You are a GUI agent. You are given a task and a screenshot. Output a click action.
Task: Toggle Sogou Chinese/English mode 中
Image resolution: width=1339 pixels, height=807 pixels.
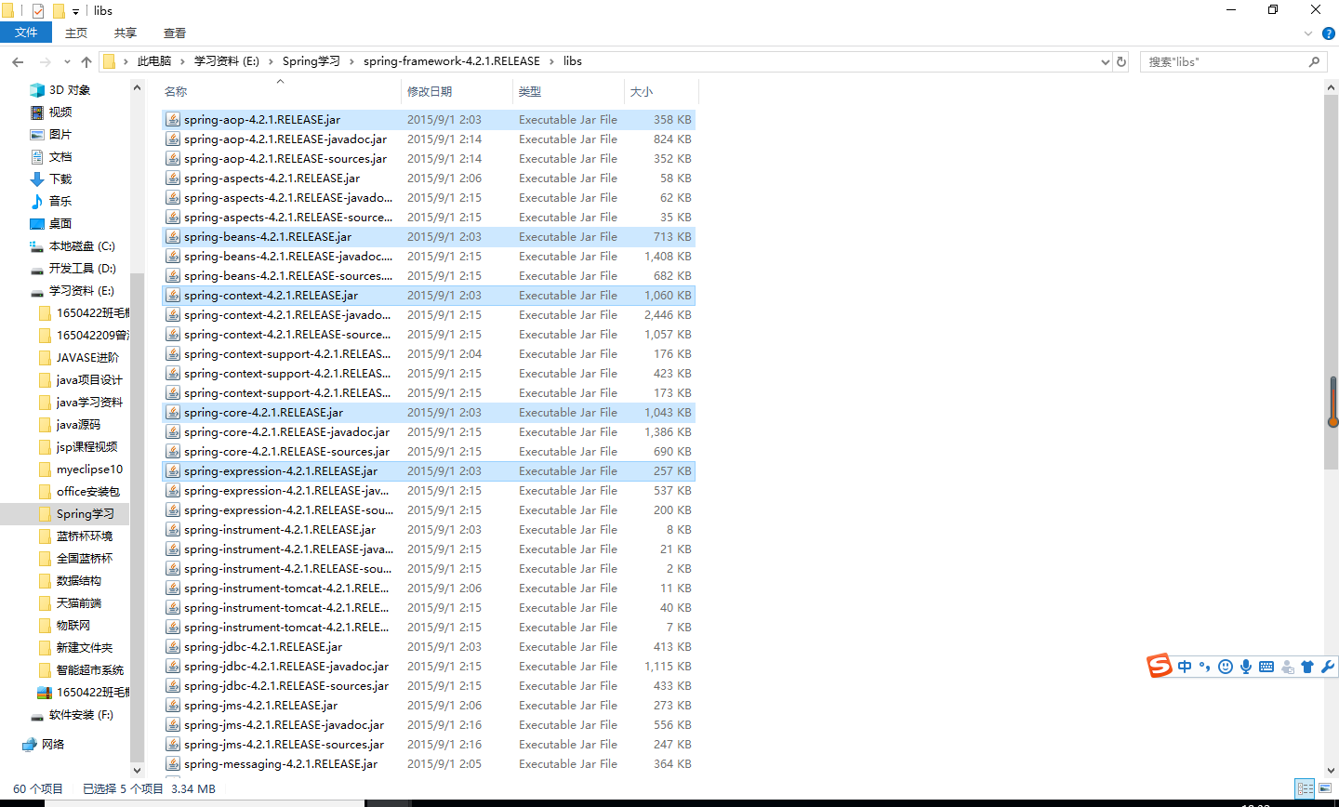click(x=1185, y=667)
